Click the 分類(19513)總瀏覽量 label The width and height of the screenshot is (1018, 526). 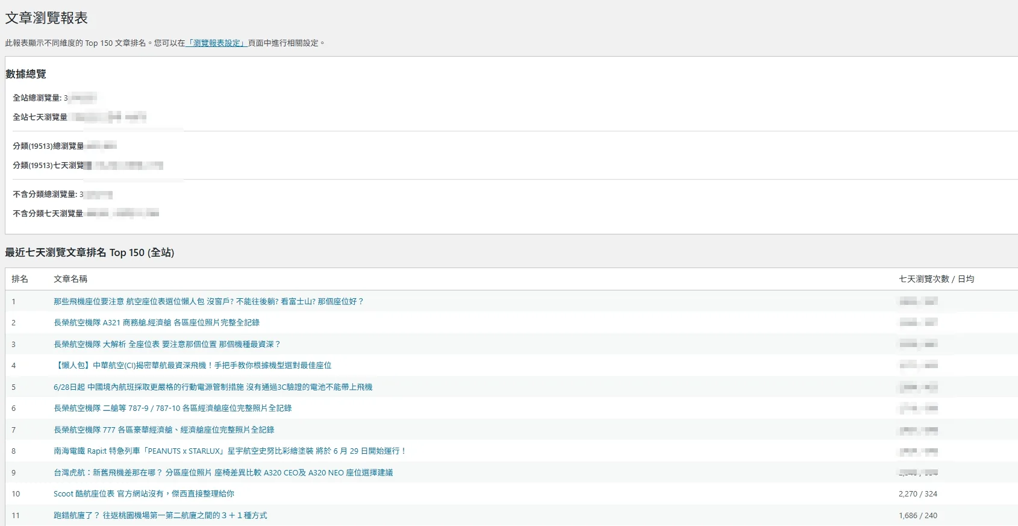(x=48, y=146)
